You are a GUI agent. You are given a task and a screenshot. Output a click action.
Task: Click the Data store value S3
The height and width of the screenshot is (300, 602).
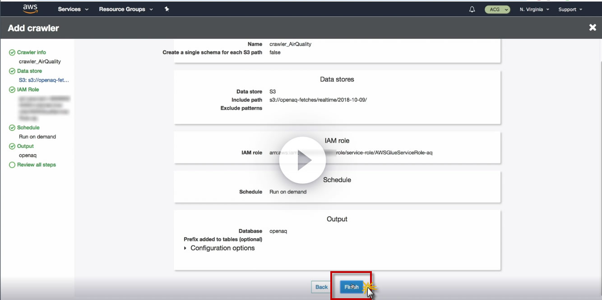(x=273, y=92)
